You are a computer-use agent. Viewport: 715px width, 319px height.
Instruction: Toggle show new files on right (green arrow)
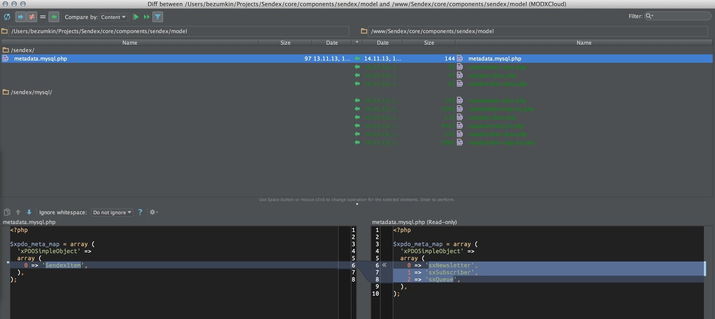tap(54, 17)
